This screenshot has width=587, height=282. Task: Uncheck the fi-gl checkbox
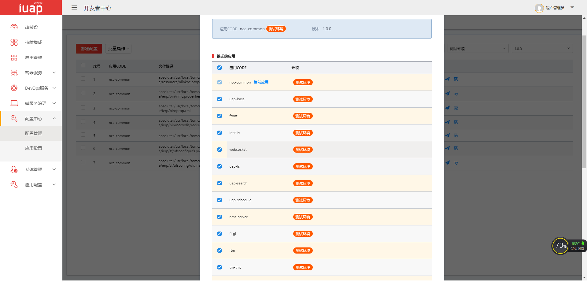(x=220, y=234)
